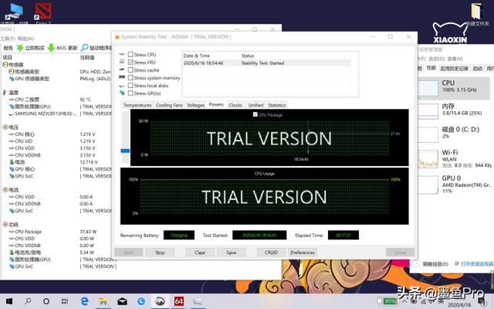Open the Statistics tab
Viewport: 494px width, 309px height.
[277, 105]
